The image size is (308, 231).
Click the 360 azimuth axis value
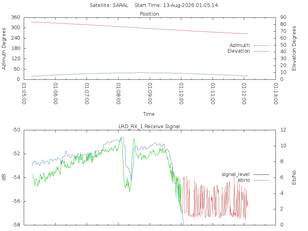coord(16,17)
